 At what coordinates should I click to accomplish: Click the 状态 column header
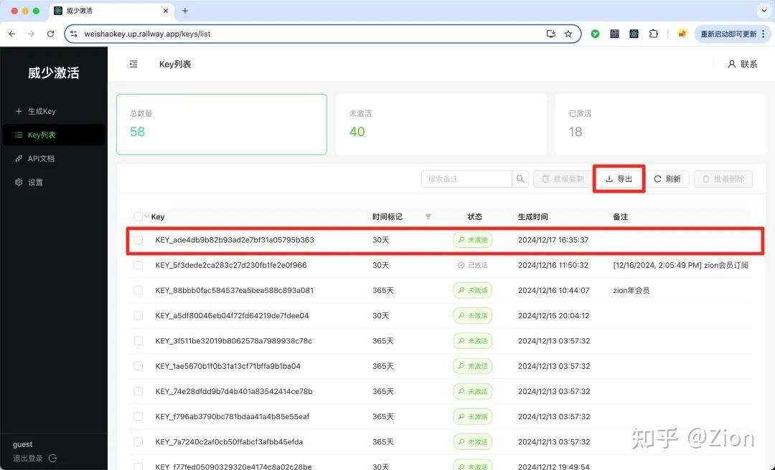[x=474, y=217]
